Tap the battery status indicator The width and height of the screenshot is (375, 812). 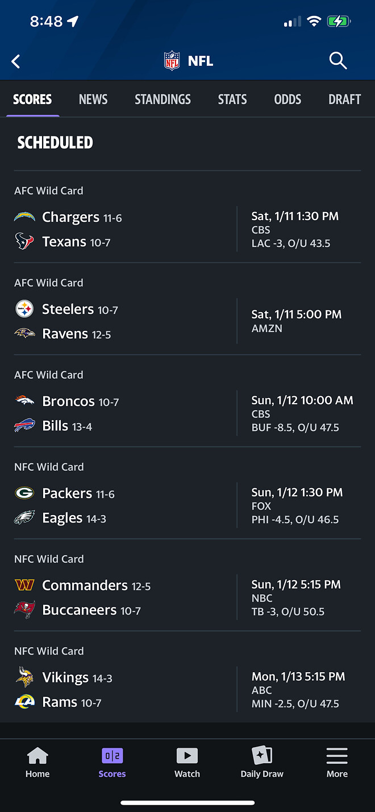[x=339, y=22]
